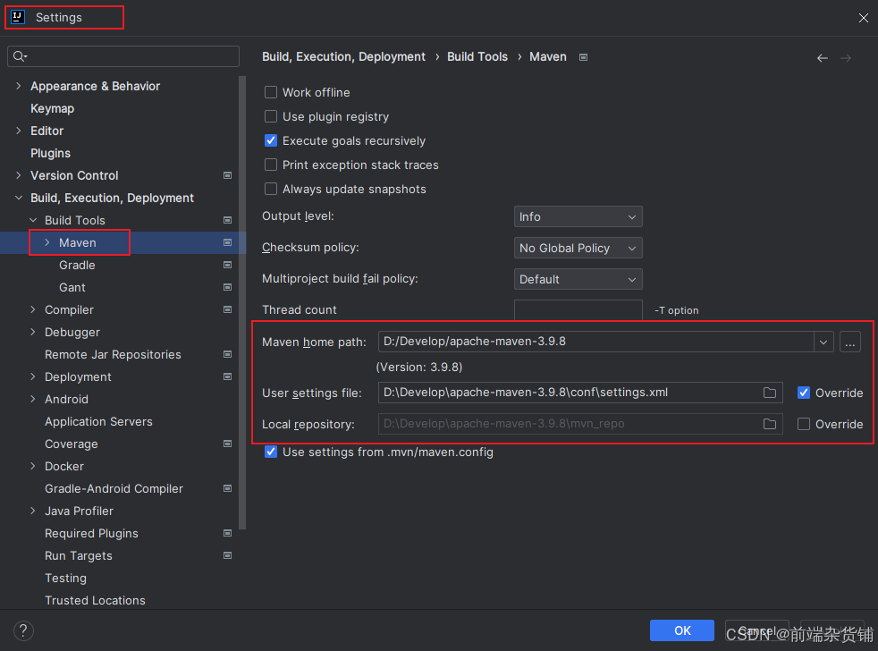The image size is (878, 651).
Task: Browse folder for User settings file
Action: [770, 393]
